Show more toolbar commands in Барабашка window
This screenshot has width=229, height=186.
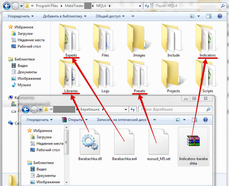tap(154, 120)
